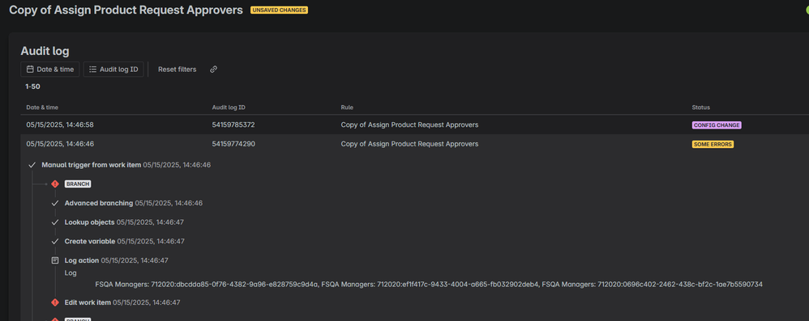This screenshot has height=321, width=809.
Task: Click the red error icon beside first BRANCH
Action: click(55, 184)
